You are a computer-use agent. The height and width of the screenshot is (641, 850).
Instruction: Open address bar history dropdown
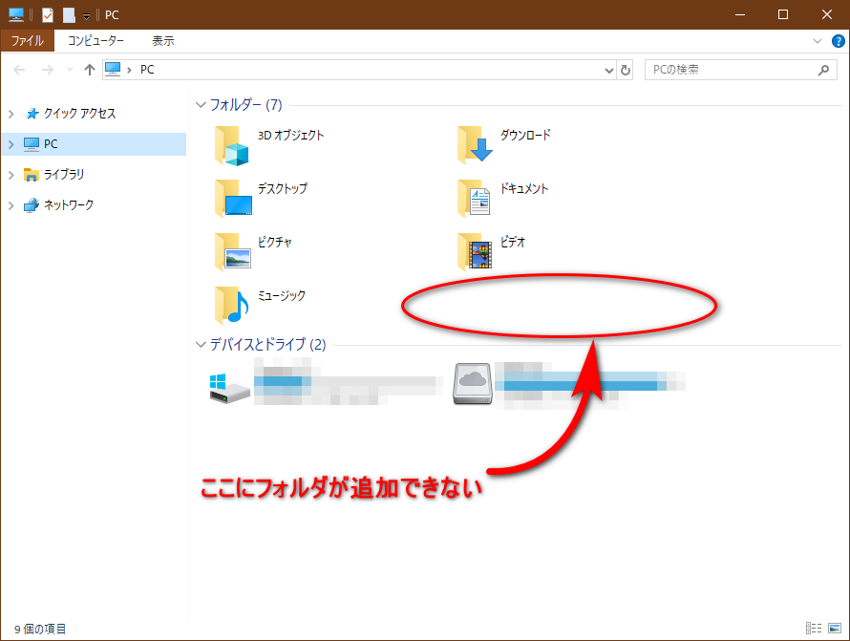[610, 71]
